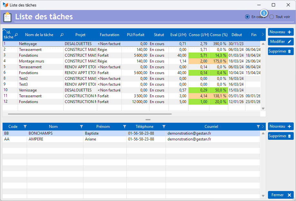
Task: Open filter funnel for Courriel column
Action: click(258, 127)
